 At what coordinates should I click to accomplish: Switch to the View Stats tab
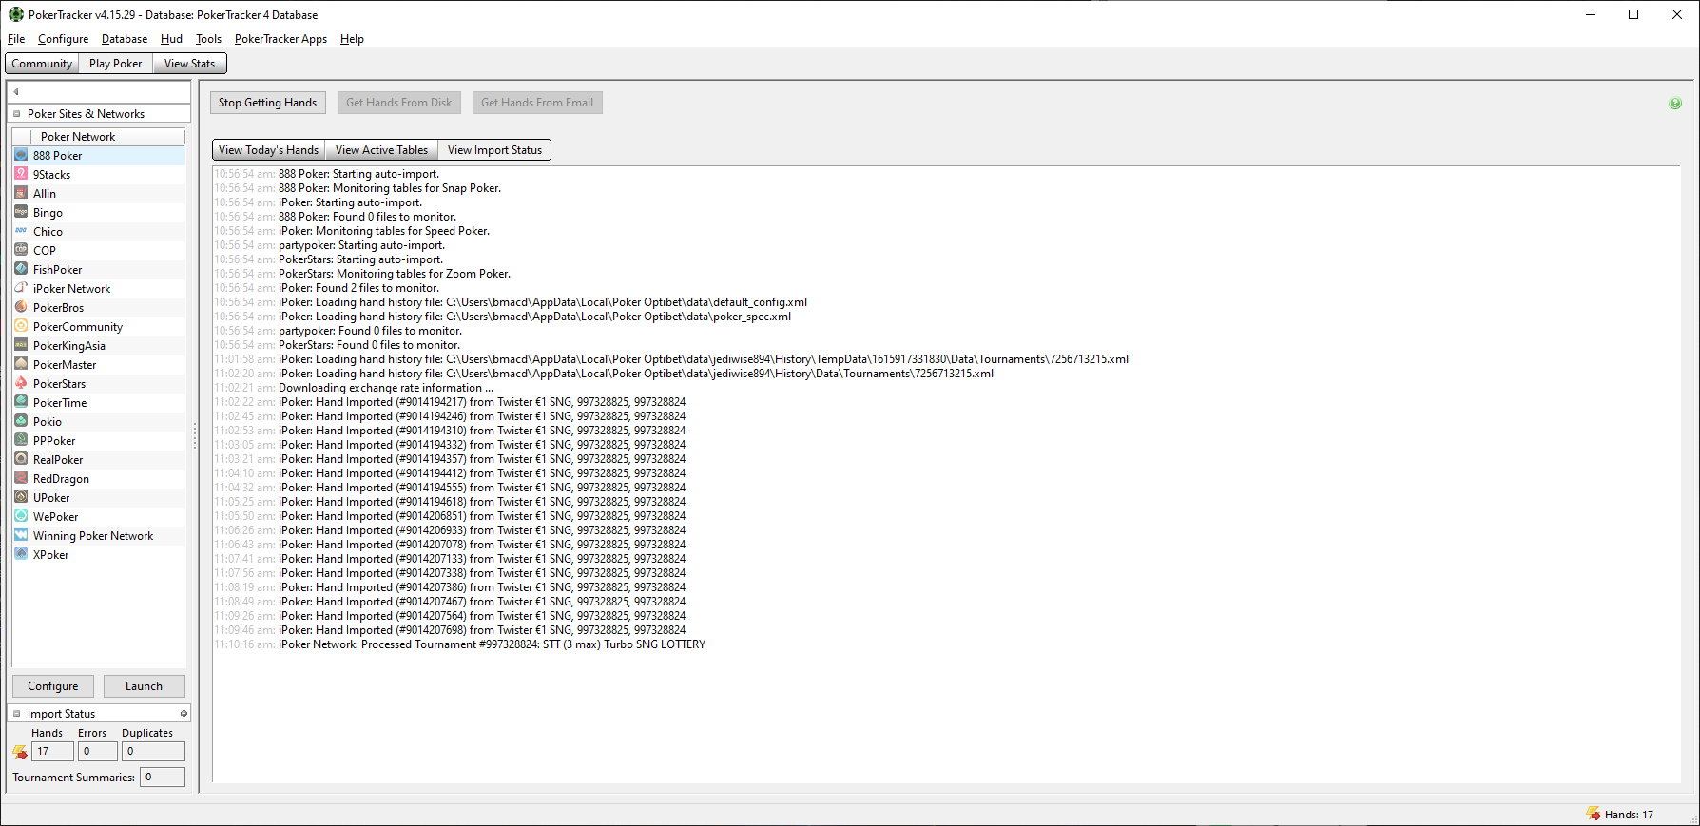coord(190,64)
